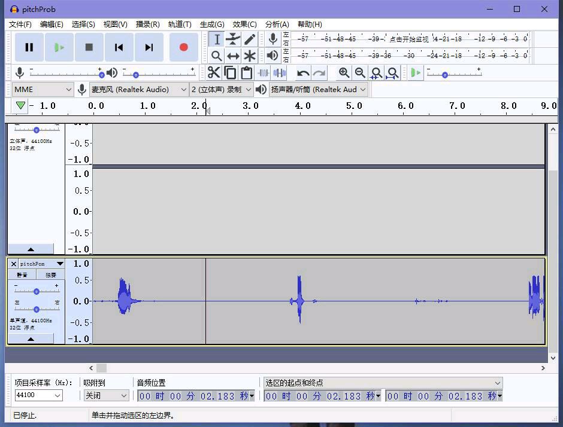Open the MME audio host dropdown
This screenshot has width=563, height=427.
click(x=43, y=90)
